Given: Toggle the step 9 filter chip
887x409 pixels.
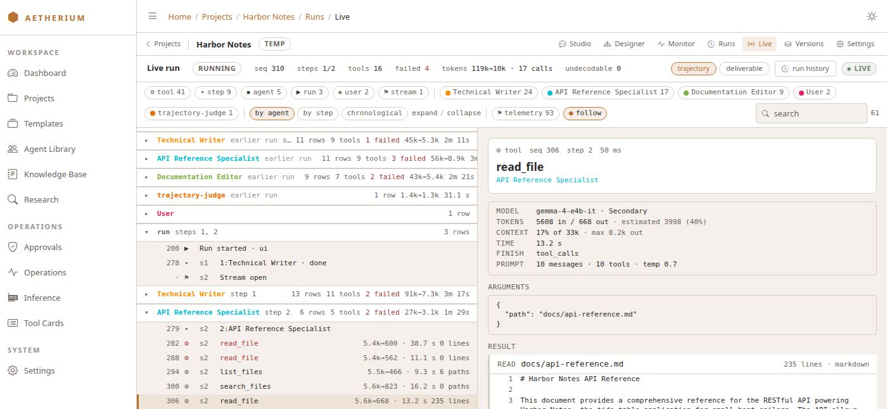Looking at the screenshot, I should click(x=215, y=92).
